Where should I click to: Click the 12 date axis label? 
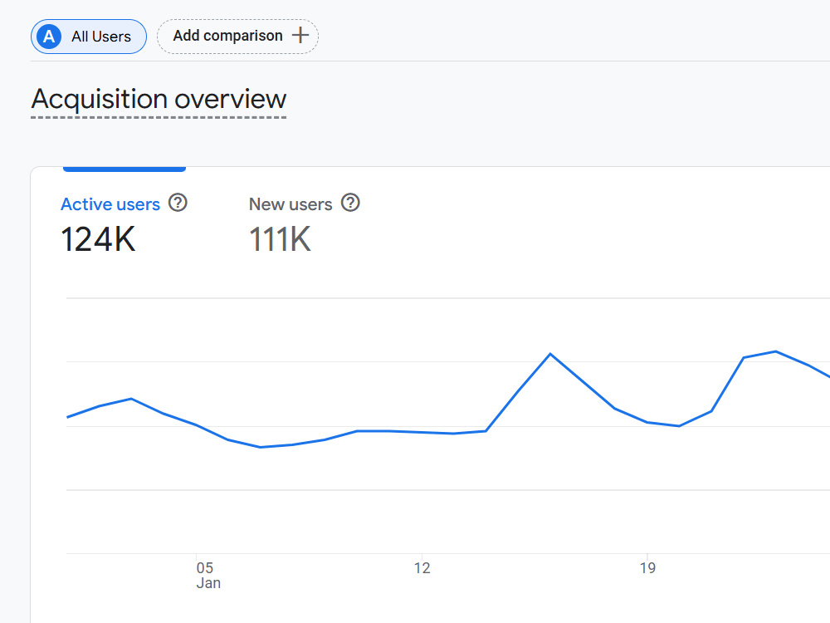tap(422, 568)
